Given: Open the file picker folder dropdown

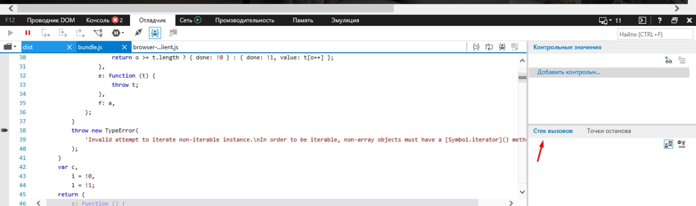Looking at the screenshot, I should tap(10, 47).
